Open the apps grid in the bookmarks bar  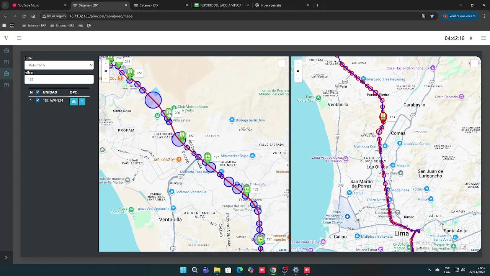tap(12, 26)
